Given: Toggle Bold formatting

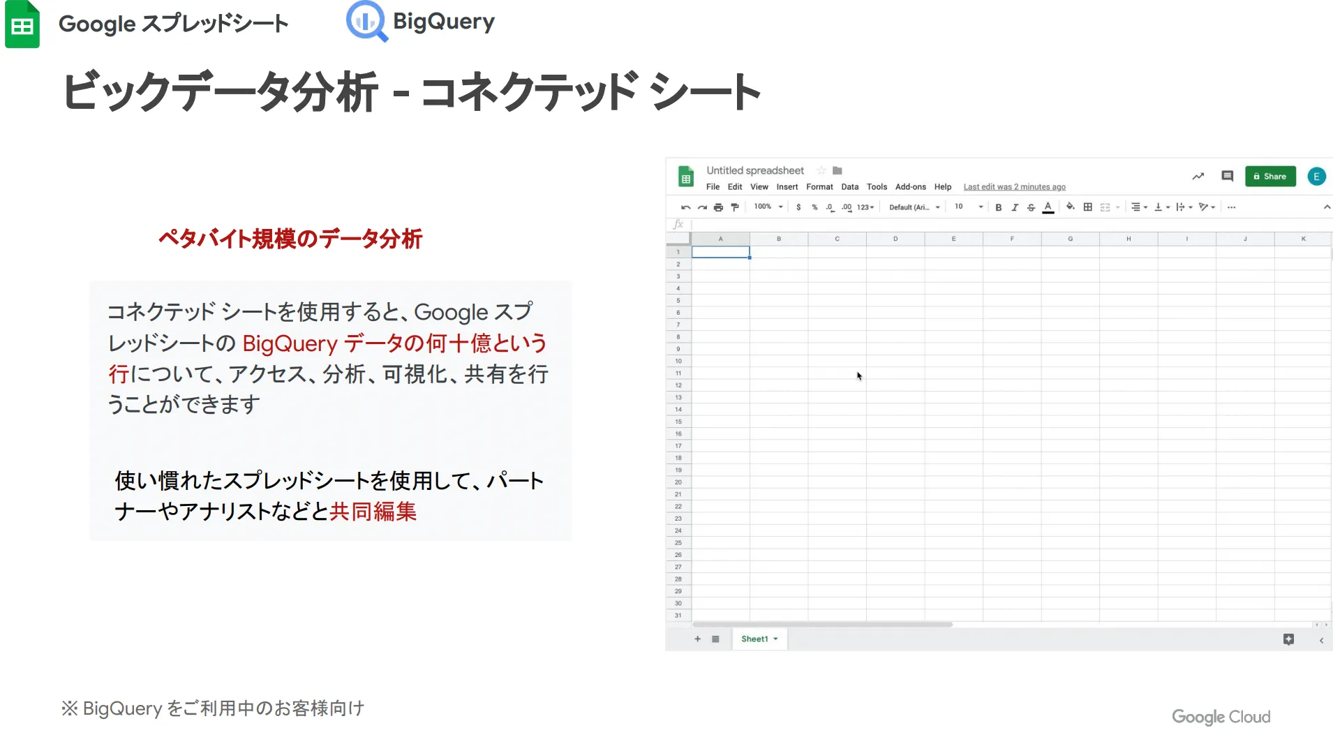Looking at the screenshot, I should pyautogui.click(x=999, y=207).
